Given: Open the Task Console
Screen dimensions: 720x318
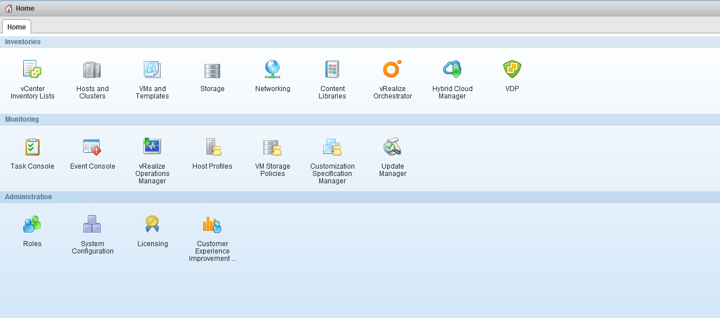Looking at the screenshot, I should tap(32, 147).
